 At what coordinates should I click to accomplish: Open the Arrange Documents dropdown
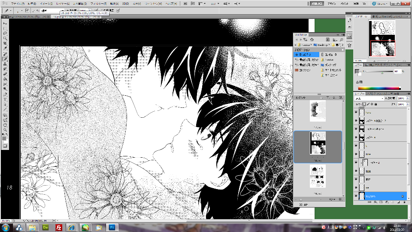pos(226,4)
